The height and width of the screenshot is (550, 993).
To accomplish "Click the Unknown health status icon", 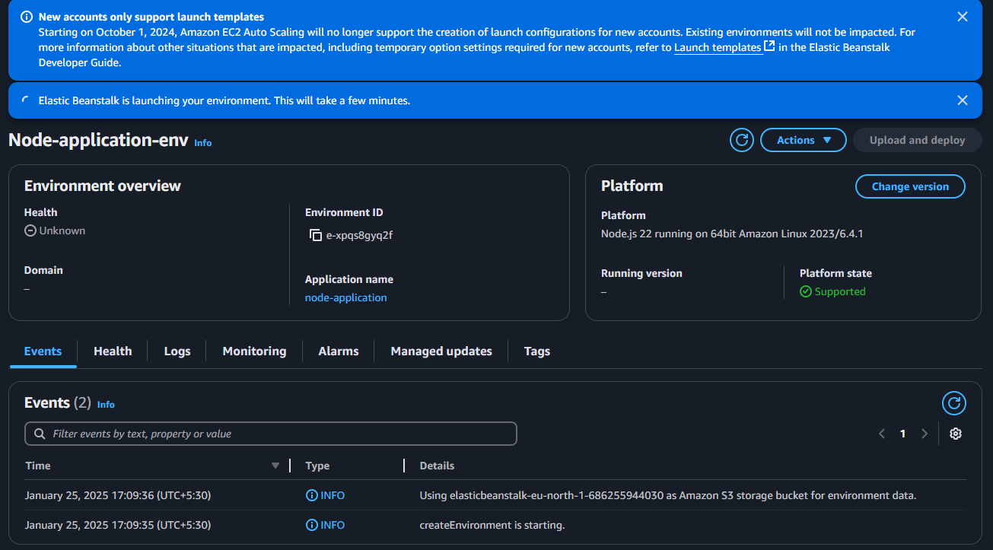I will [x=30, y=230].
